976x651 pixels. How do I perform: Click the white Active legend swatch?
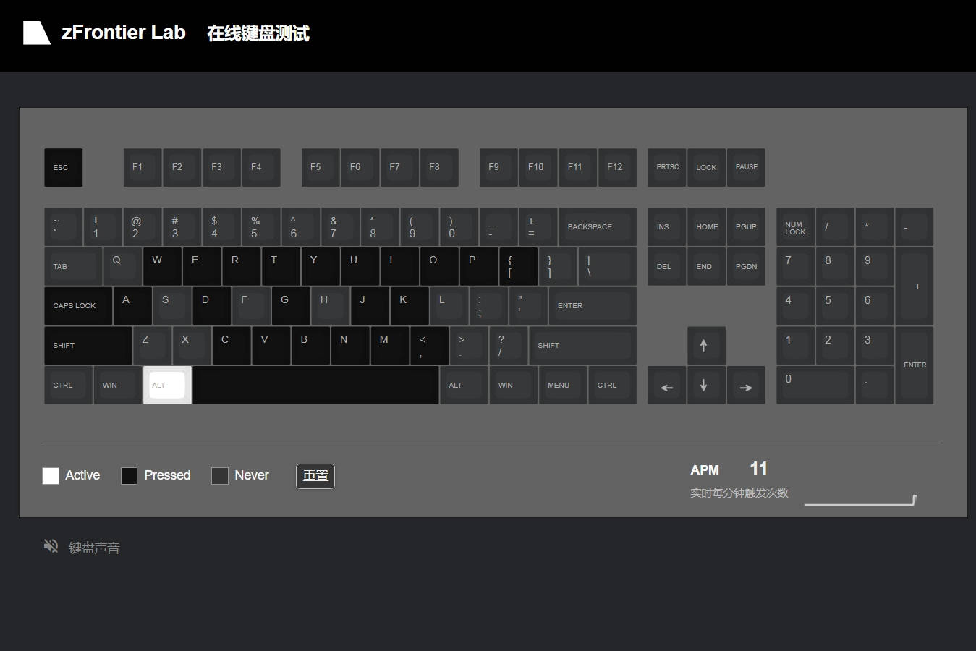(x=51, y=475)
